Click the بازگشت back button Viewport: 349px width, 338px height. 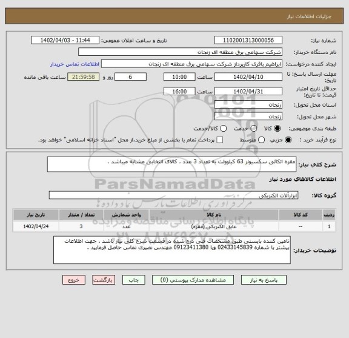[104, 280]
